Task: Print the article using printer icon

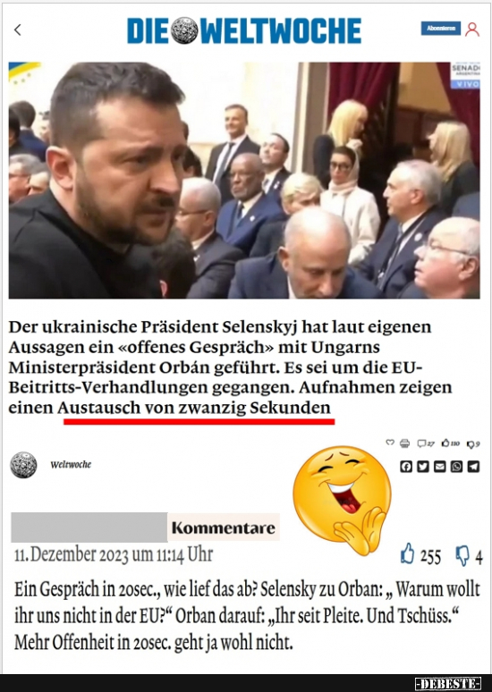Action: (x=404, y=443)
